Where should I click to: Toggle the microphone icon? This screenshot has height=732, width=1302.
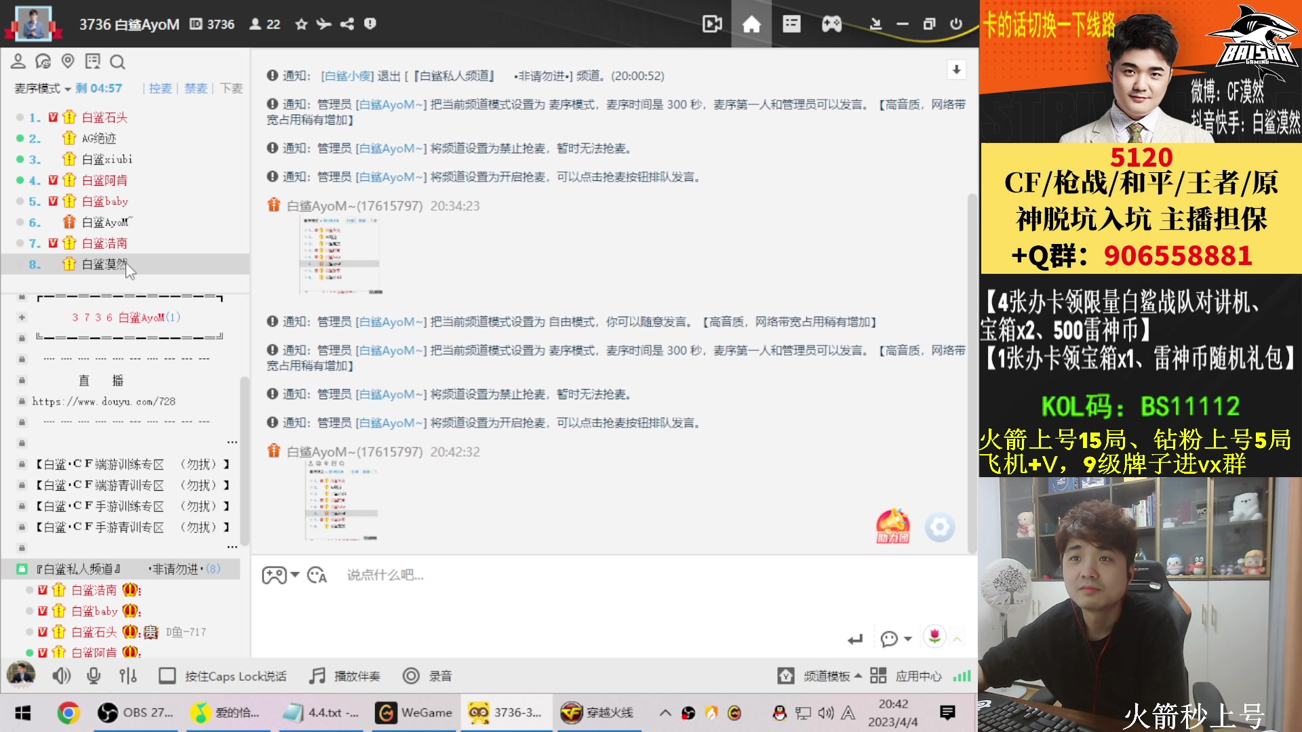tap(94, 676)
